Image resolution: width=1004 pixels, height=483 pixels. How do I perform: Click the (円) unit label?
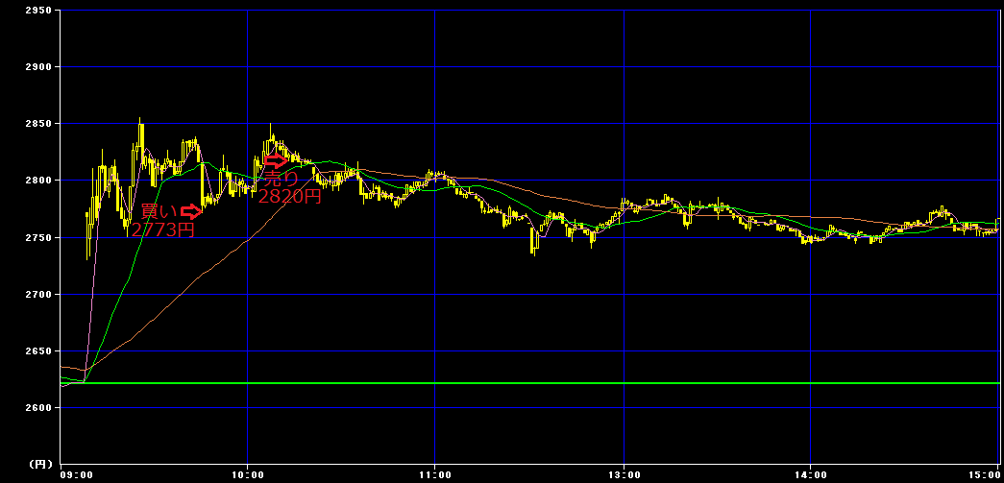pyautogui.click(x=41, y=463)
